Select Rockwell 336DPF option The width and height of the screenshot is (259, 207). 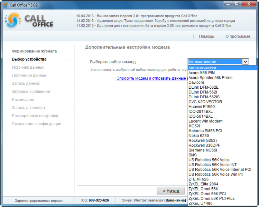[x=223, y=145]
